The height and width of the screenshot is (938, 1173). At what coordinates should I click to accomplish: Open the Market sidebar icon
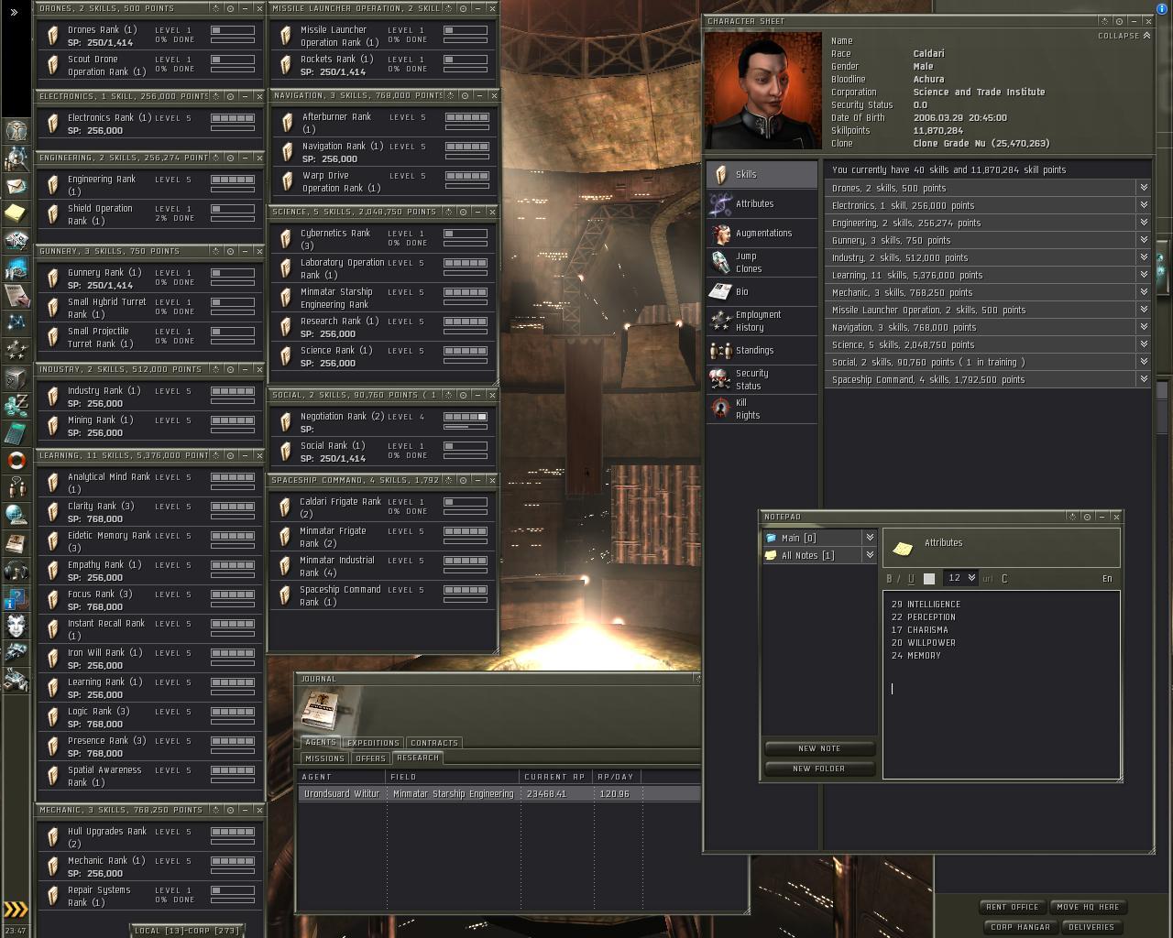[x=16, y=267]
